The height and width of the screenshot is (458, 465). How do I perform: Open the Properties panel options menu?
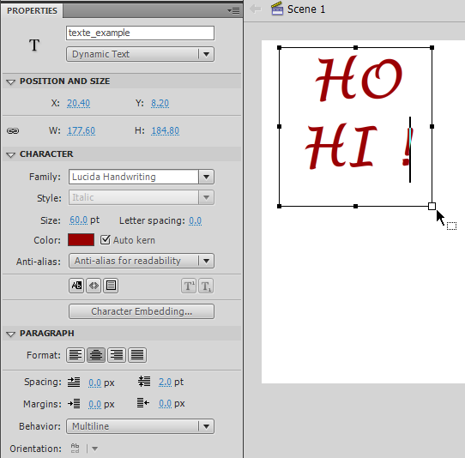[x=233, y=10]
